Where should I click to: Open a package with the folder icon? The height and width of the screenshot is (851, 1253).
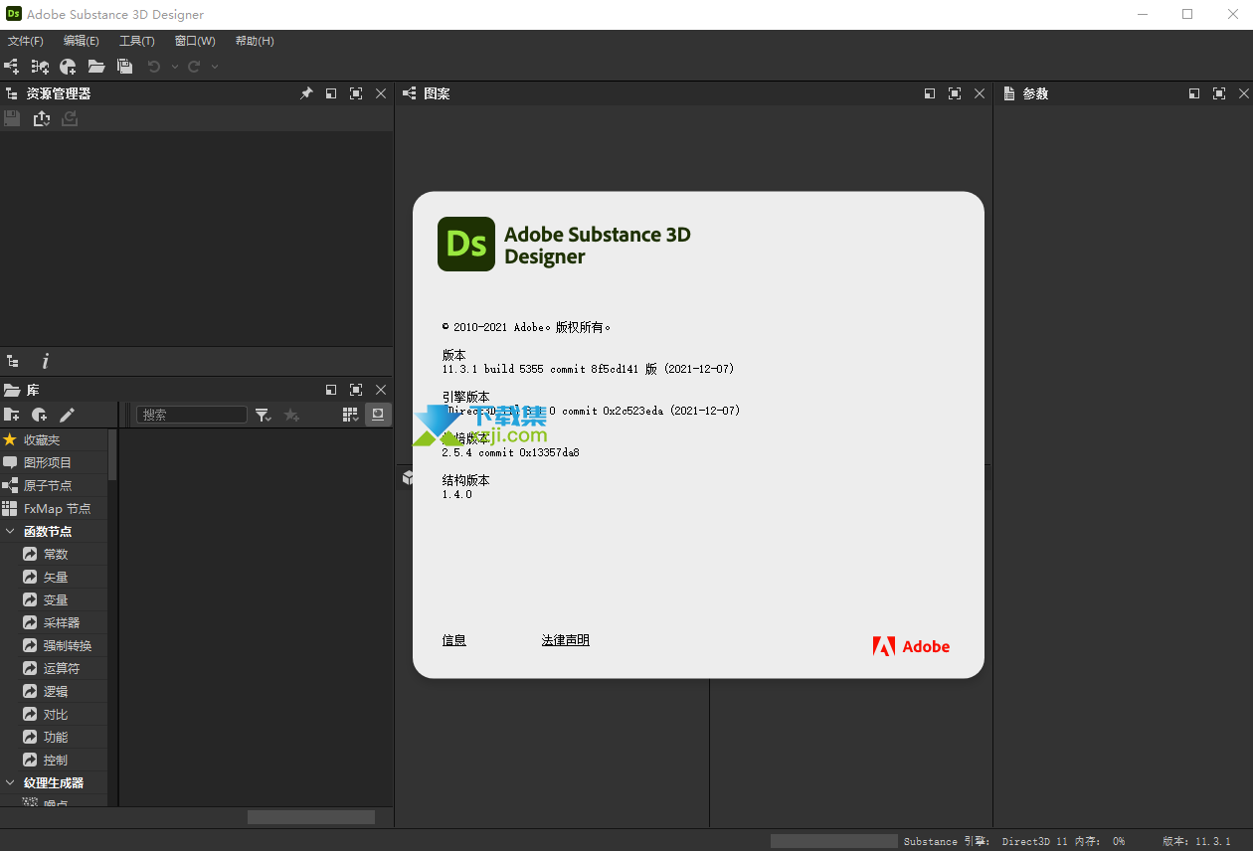click(x=96, y=67)
